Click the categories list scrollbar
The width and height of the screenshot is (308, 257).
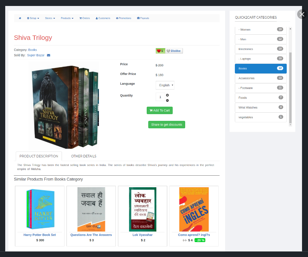(290, 88)
